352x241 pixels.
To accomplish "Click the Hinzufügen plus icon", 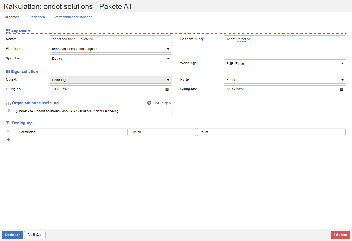I will [149, 103].
